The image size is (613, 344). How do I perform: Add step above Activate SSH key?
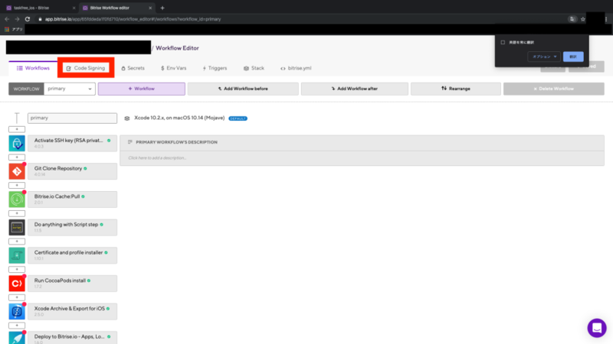[x=17, y=129]
